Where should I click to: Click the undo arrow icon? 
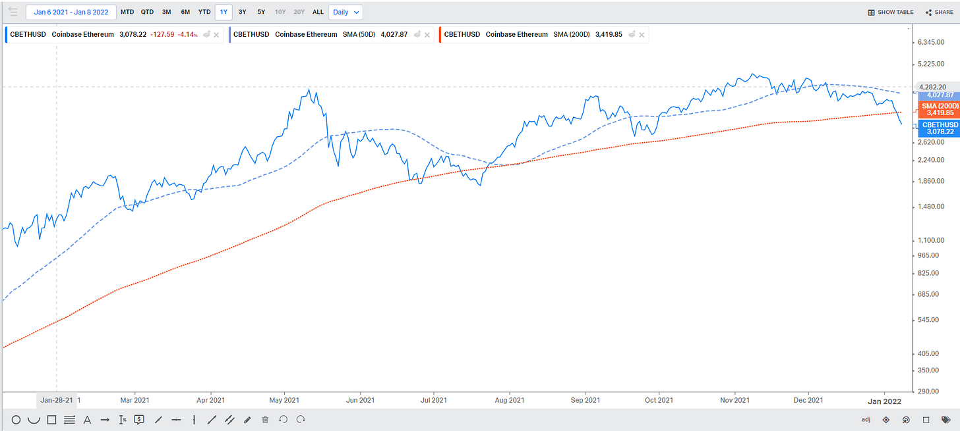283,419
